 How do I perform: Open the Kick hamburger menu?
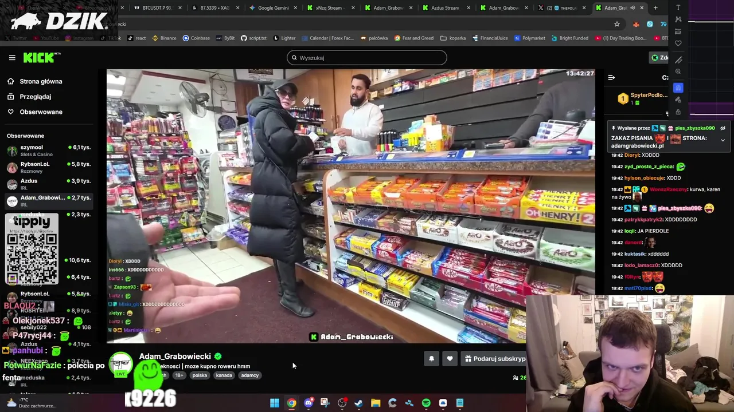point(12,58)
